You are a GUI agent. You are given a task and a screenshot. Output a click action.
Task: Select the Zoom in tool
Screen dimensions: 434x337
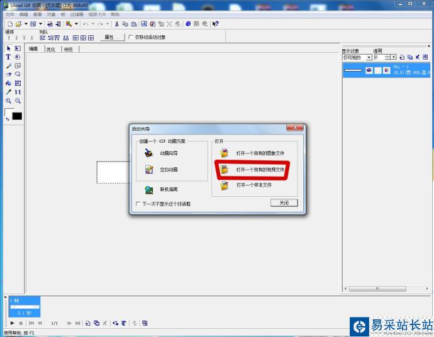9,101
